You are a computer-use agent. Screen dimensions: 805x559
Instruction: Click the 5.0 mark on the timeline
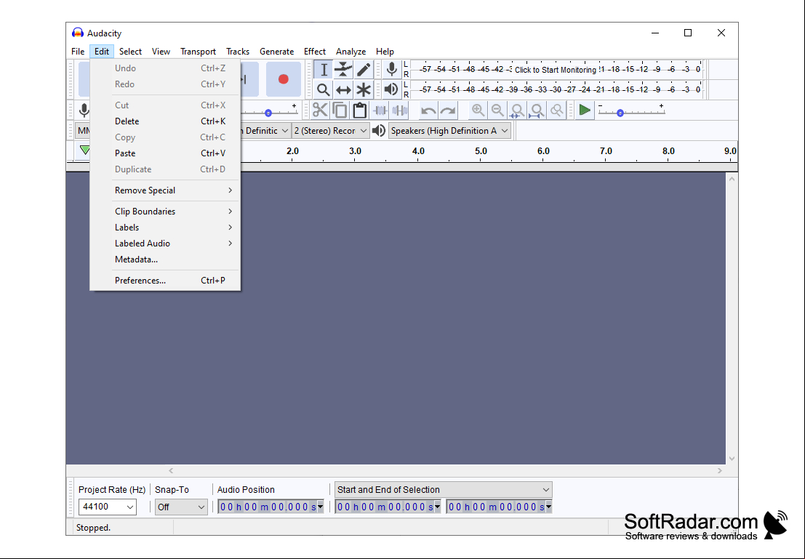coord(481,151)
